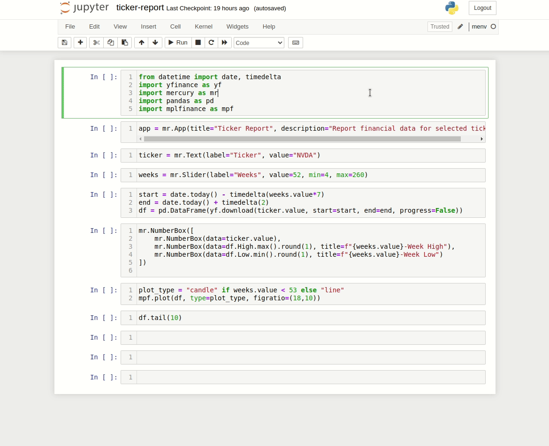This screenshot has height=446, width=549.
Task: Interrupt the kernel with stop icon
Action: tap(198, 42)
